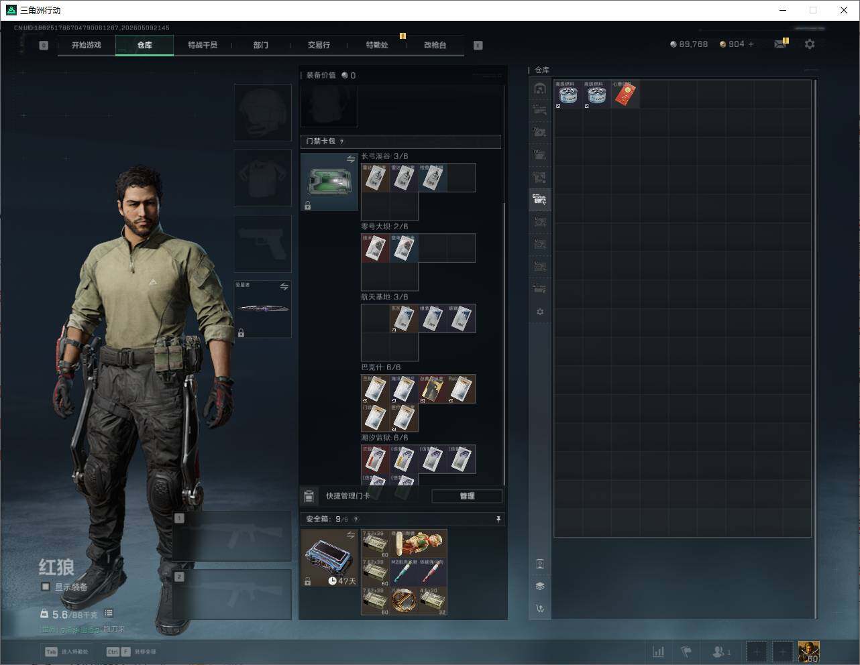
Task: Open the 门禁卡包 help question mark
Action: (342, 141)
